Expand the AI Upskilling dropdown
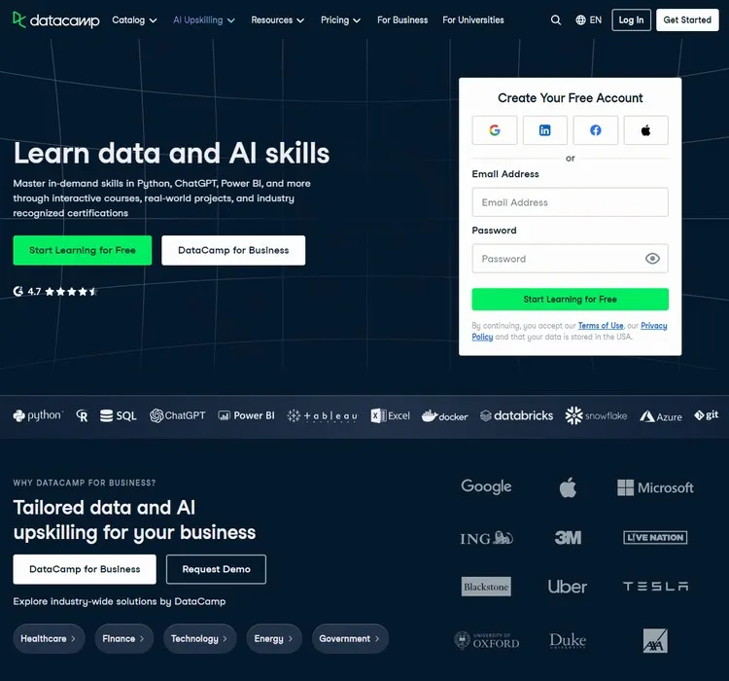This screenshot has height=681, width=729. (204, 20)
